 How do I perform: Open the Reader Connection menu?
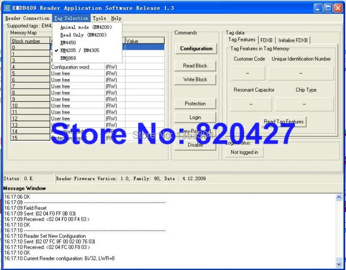27,18
